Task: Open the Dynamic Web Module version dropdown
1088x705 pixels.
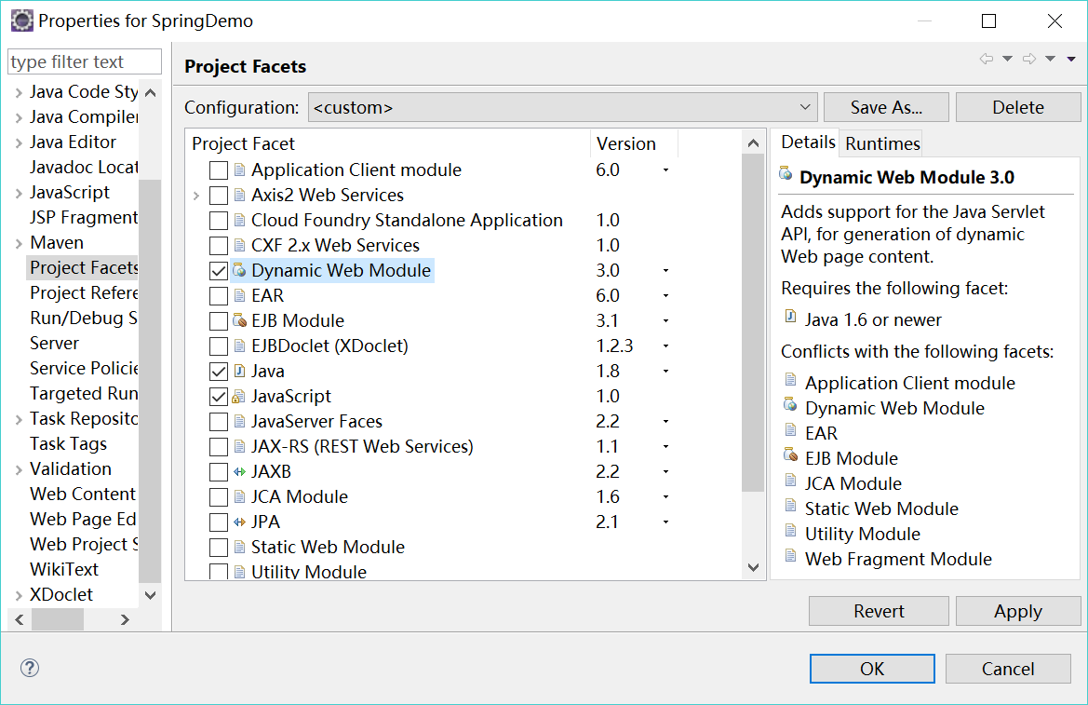Action: click(664, 270)
